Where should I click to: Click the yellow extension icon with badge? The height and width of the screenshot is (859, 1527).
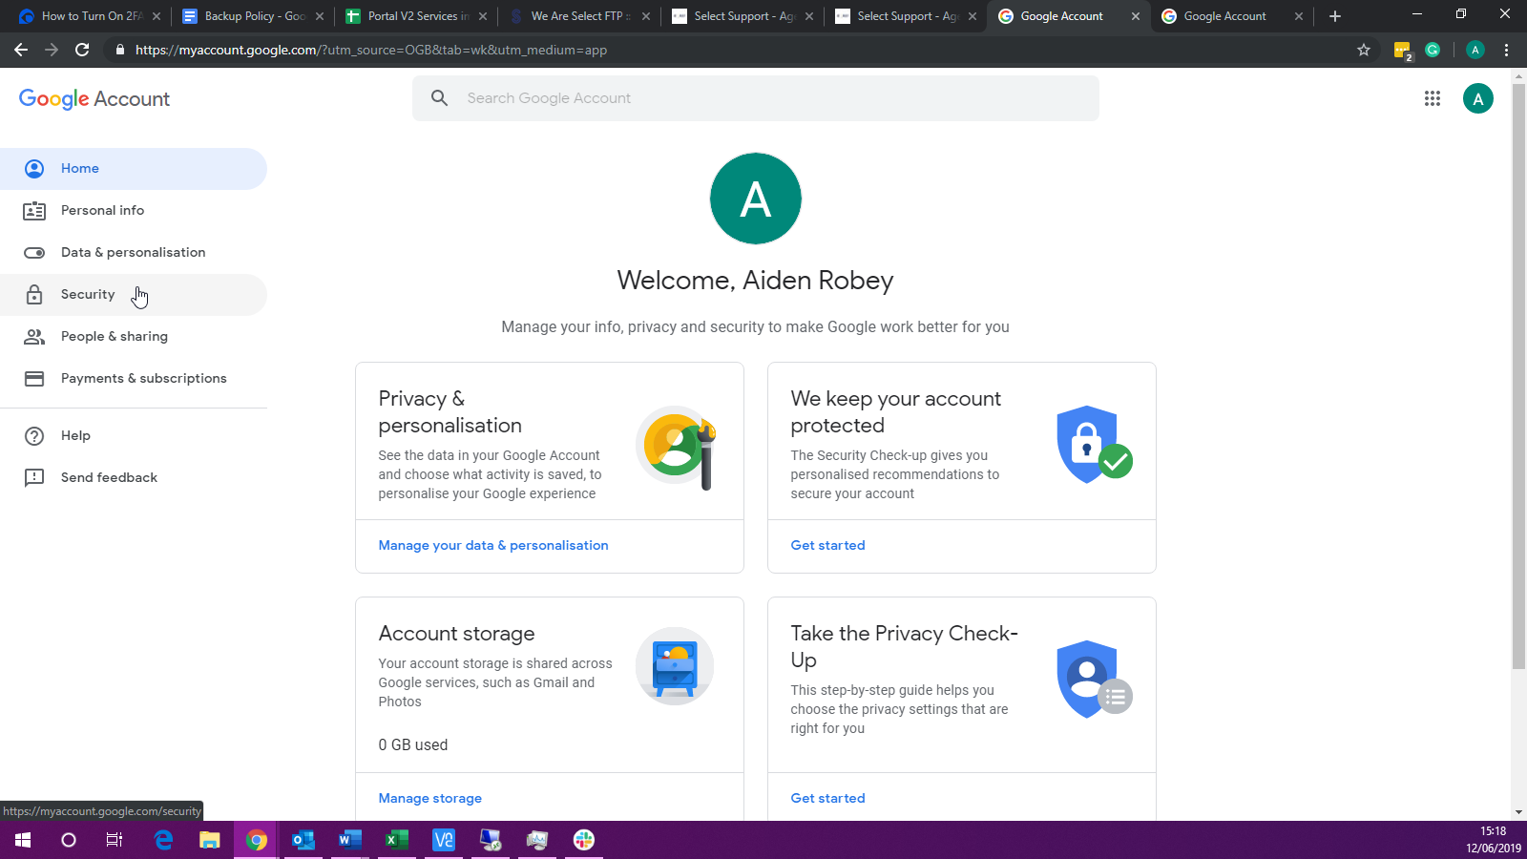point(1403,51)
